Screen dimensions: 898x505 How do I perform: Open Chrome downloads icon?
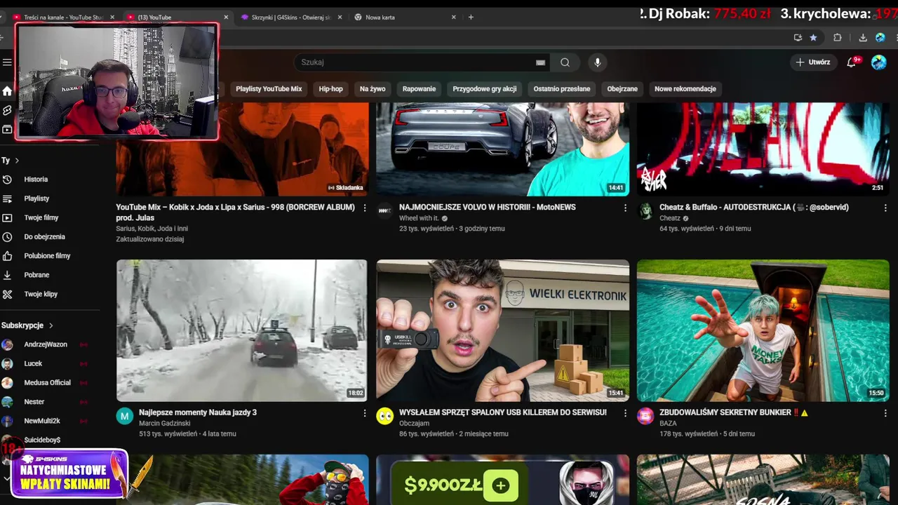(863, 38)
